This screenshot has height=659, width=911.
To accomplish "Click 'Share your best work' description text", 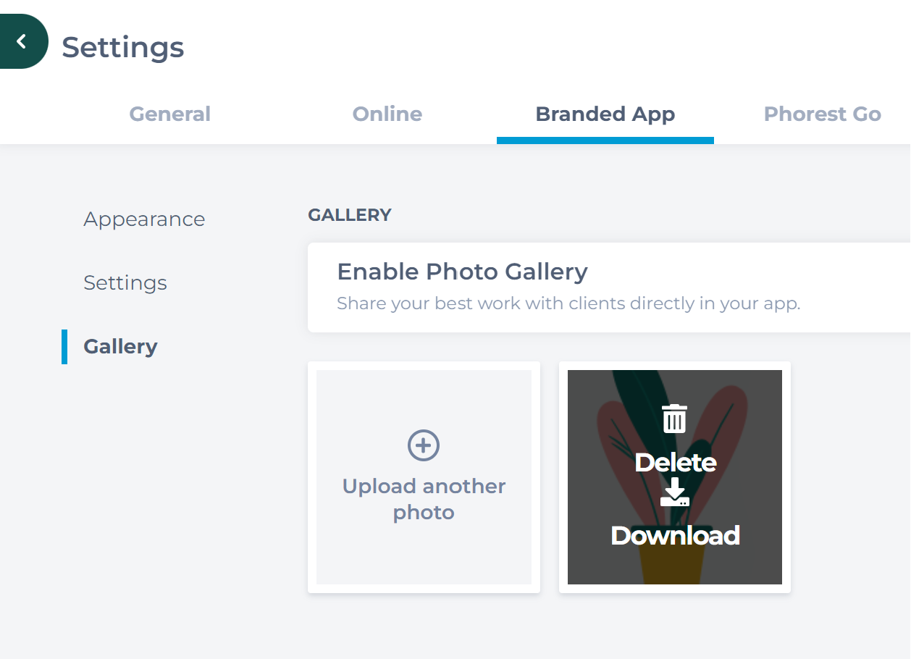I will tap(568, 303).
